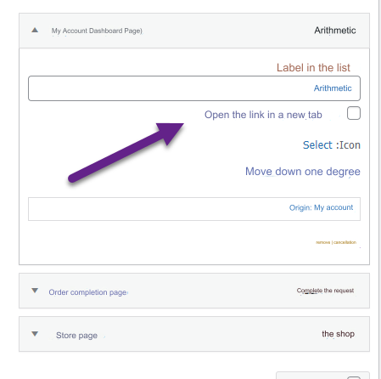Expand the Store page item arrow
Screen dimensions: 381x379
pyautogui.click(x=35, y=334)
